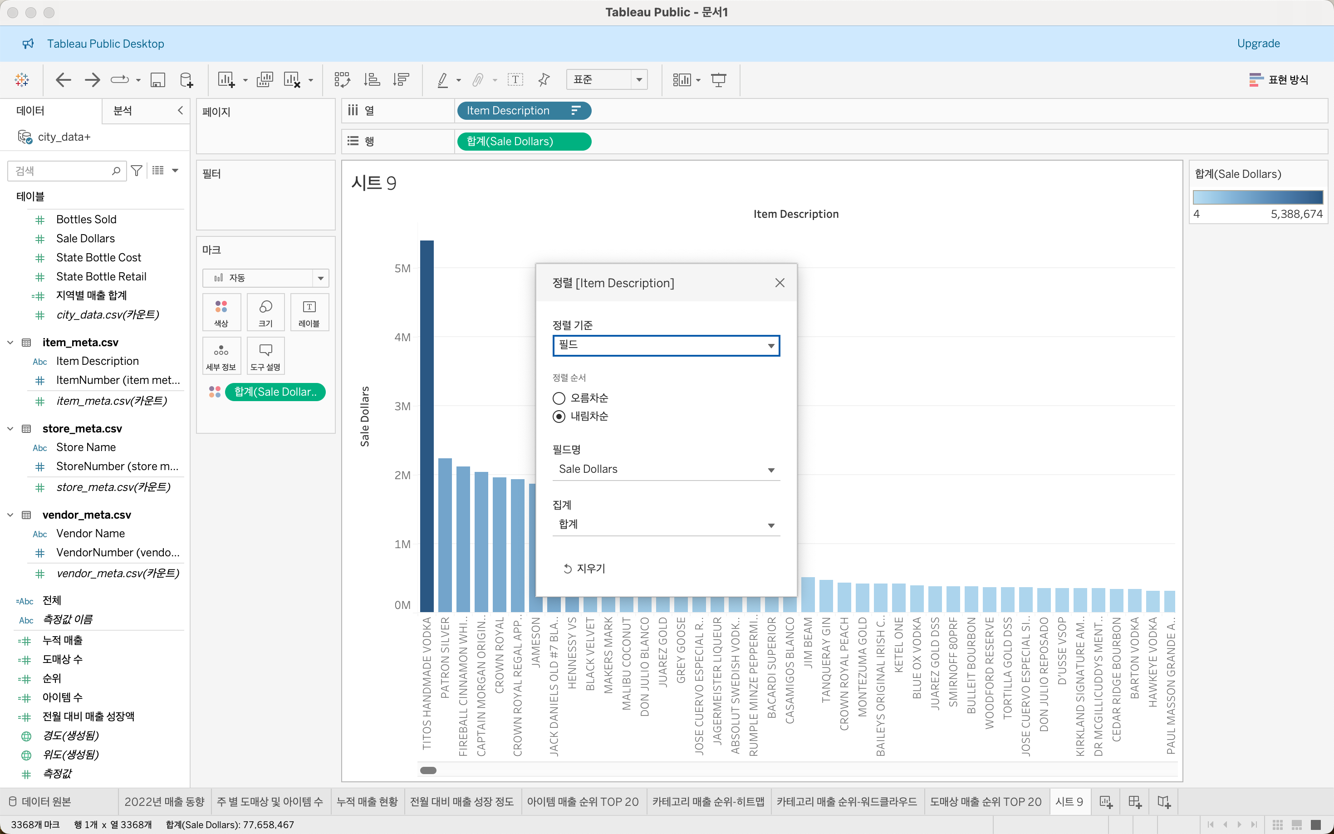1334x834 pixels.
Task: Click new dashboard icon at bottom
Action: click(1134, 801)
